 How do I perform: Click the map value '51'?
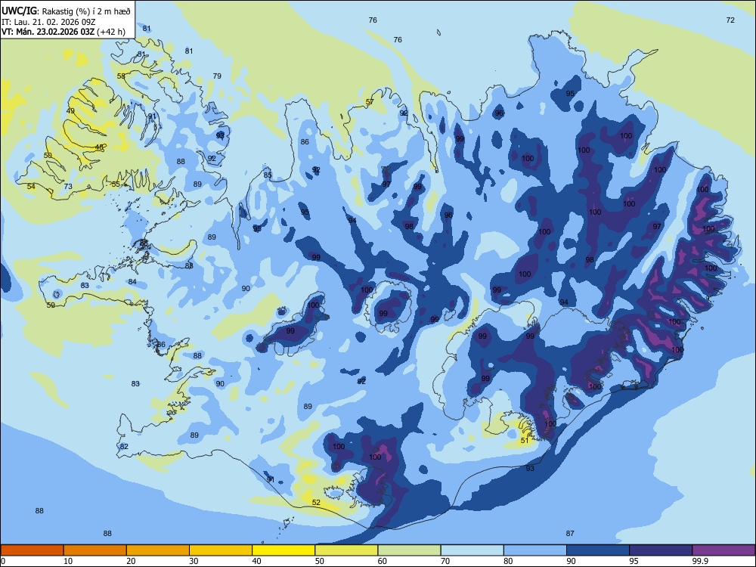[x=525, y=440]
